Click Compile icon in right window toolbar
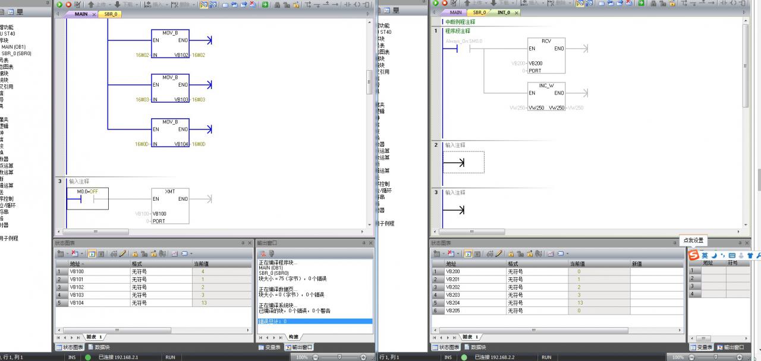 (x=454, y=4)
